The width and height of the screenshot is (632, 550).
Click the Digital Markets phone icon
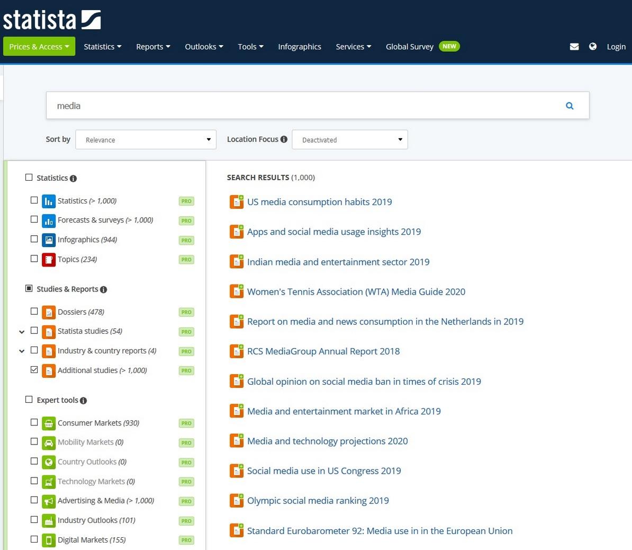49,540
